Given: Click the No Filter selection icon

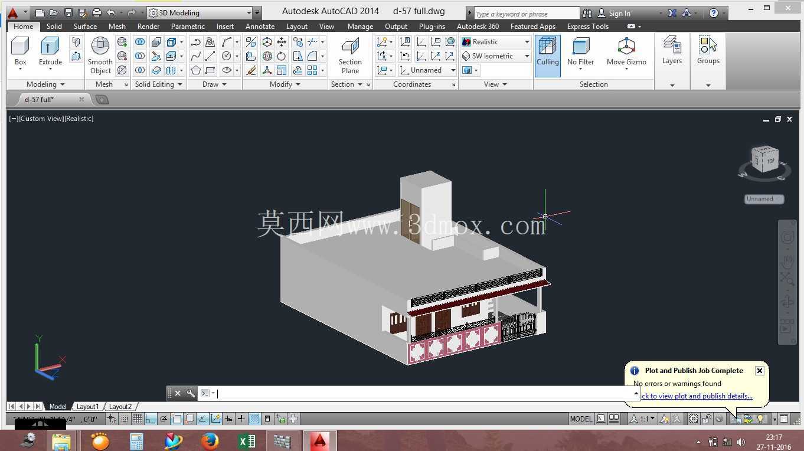Looking at the screenshot, I should (x=580, y=52).
